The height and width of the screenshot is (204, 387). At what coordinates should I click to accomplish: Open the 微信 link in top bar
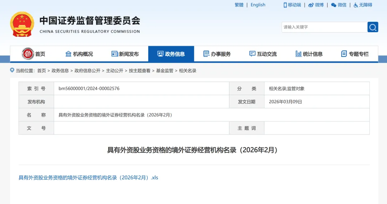[342, 5]
